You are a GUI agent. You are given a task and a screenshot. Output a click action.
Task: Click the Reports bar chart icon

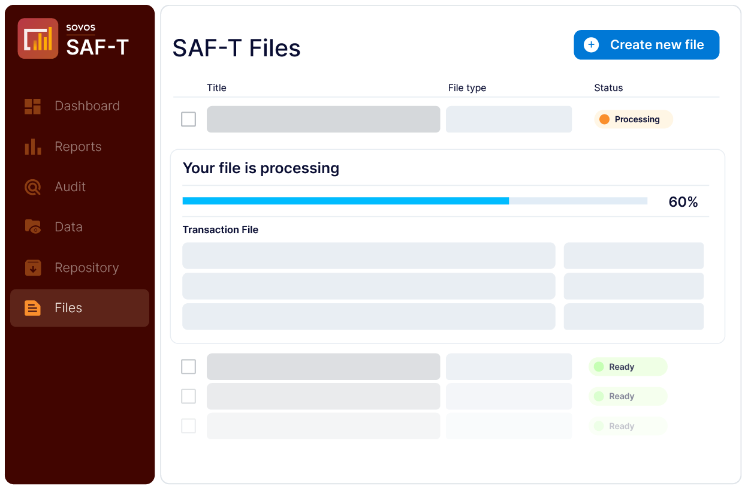tap(32, 147)
